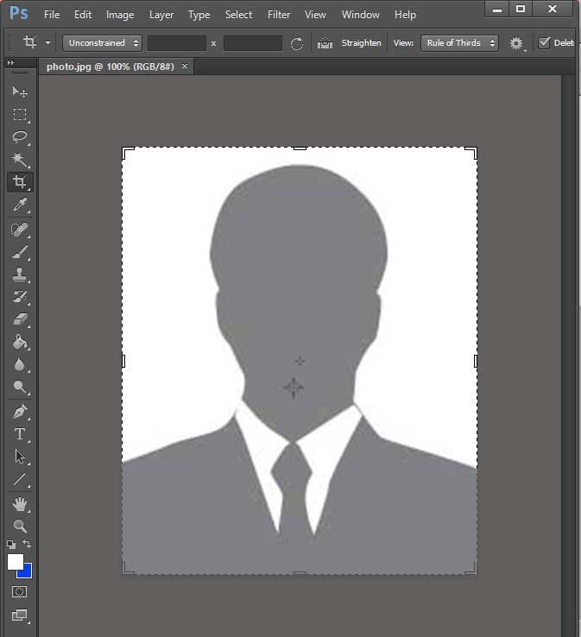Viewport: 581px width, 637px height.
Task: Select the Move tool
Action: (20, 92)
